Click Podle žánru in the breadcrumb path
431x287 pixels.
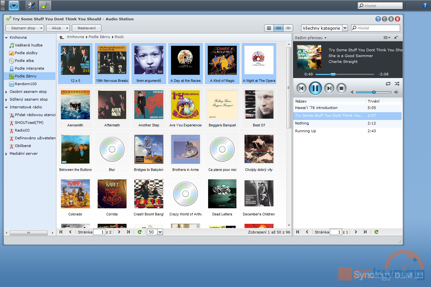(x=99, y=37)
